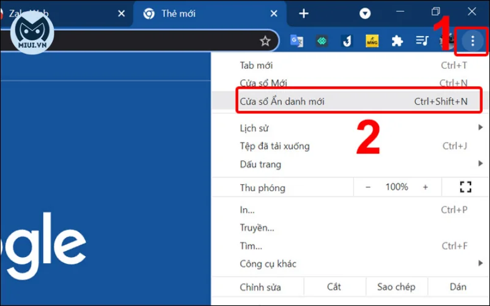Increase zoom with the plus button
The width and height of the screenshot is (490, 306).
425,187
